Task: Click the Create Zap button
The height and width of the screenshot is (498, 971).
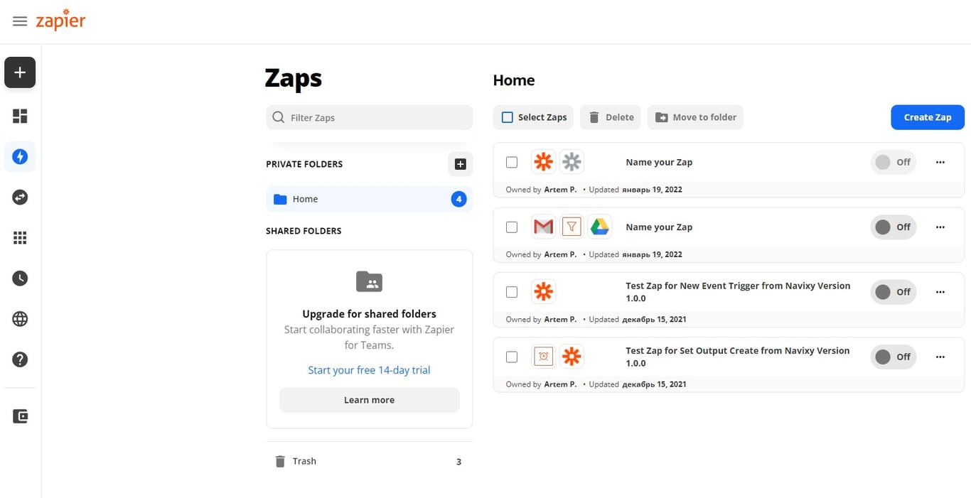Action: 927,117
